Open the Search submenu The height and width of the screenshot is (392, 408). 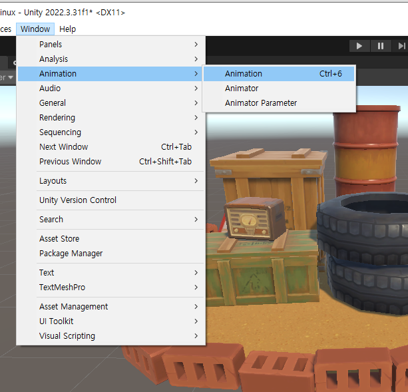pos(110,219)
